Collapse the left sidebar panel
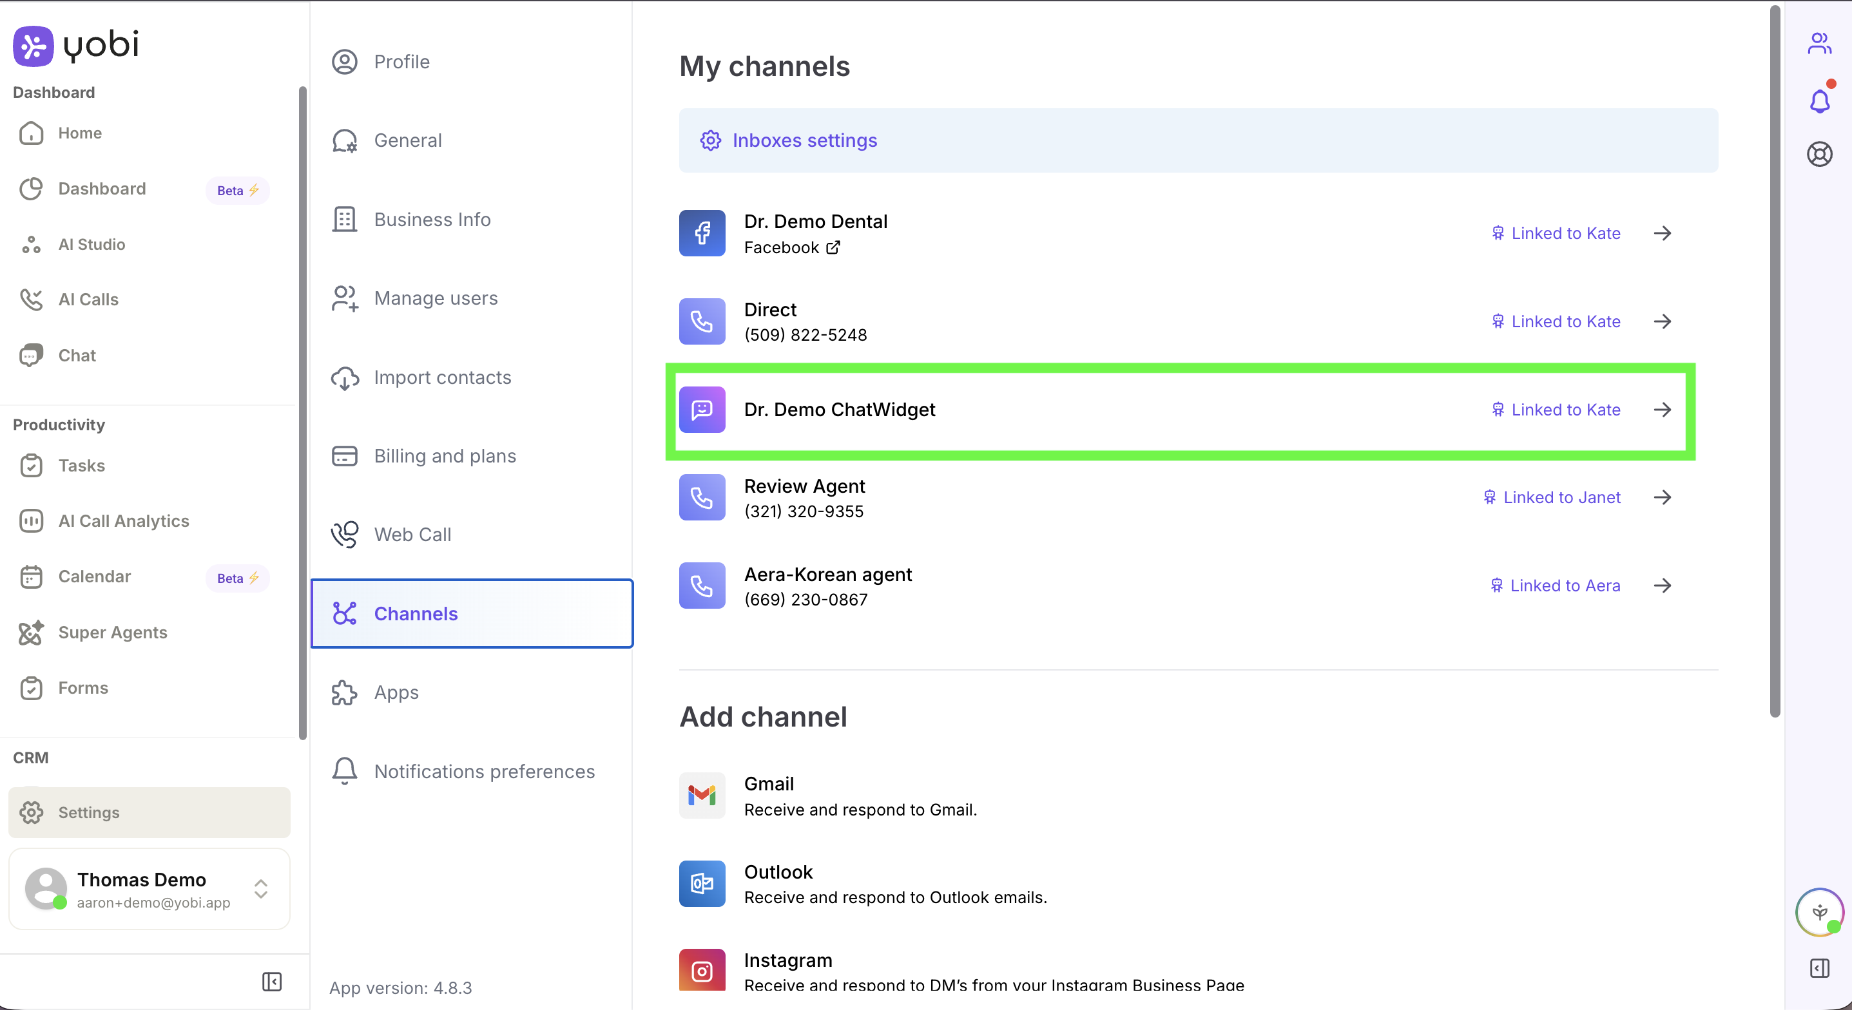 click(272, 981)
